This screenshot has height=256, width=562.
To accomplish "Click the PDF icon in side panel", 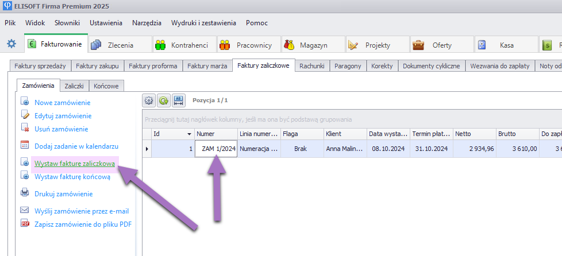I will tap(25, 224).
